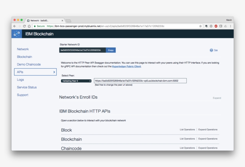Click the browser home icon
Viewport: 245px width, 167px height.
[29, 26]
